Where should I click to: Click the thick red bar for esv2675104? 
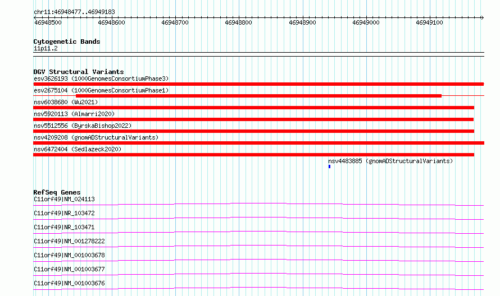pos(258,96)
